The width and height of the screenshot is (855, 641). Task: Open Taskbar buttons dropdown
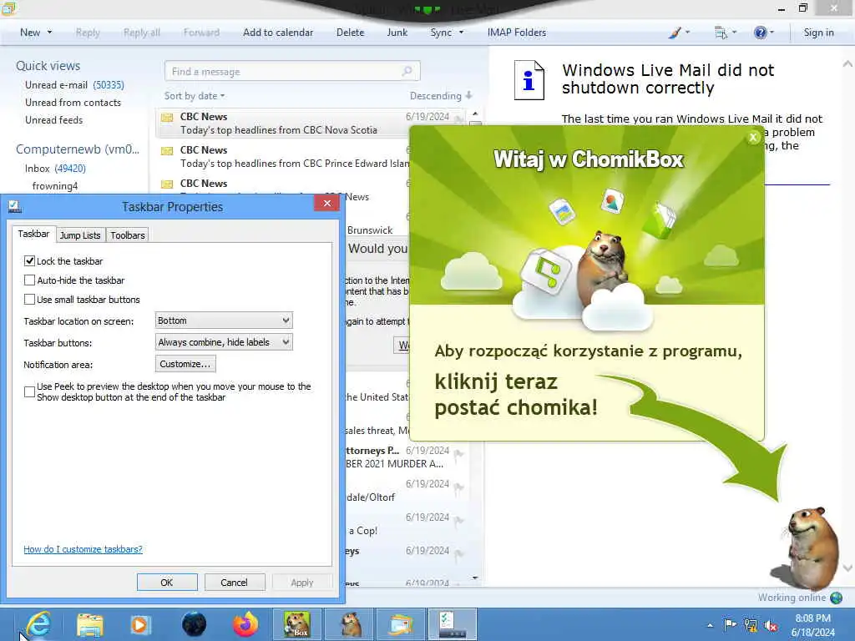pos(224,342)
